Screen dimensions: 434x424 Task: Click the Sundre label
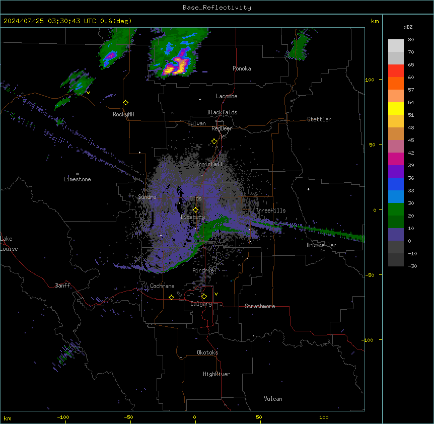(147, 197)
